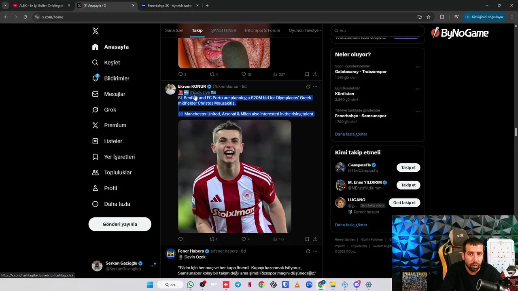More options for Fenerbahçe - Samsunspor trend

[x=418, y=111]
